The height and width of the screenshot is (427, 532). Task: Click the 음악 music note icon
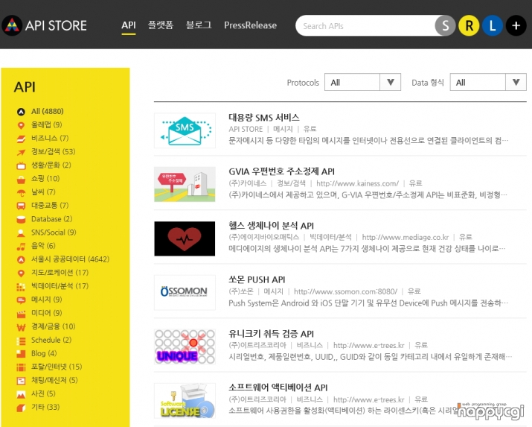click(x=21, y=246)
